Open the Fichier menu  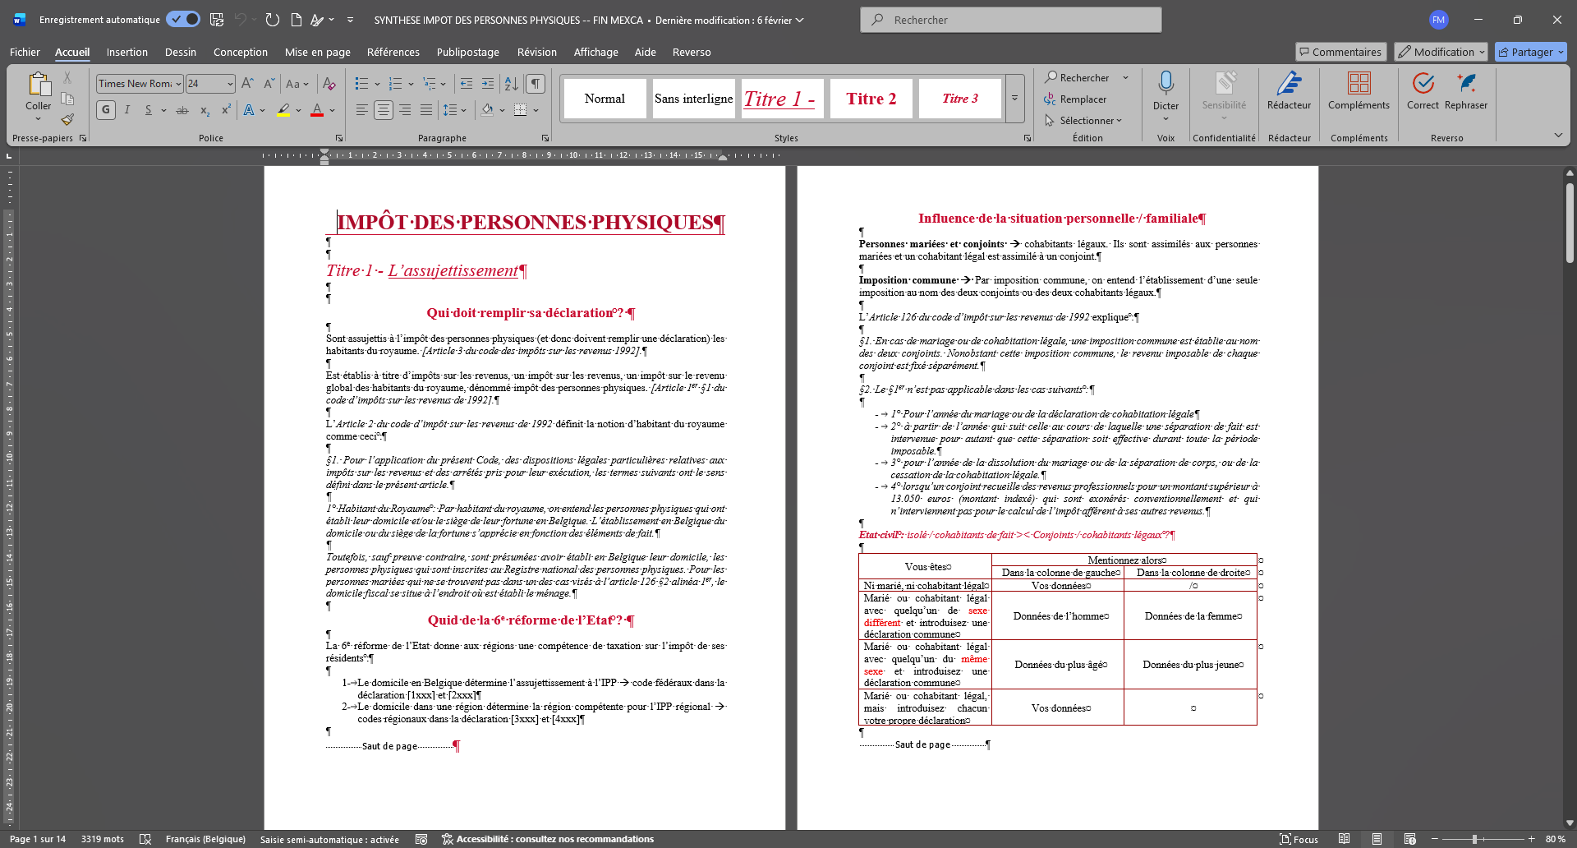(x=25, y=52)
